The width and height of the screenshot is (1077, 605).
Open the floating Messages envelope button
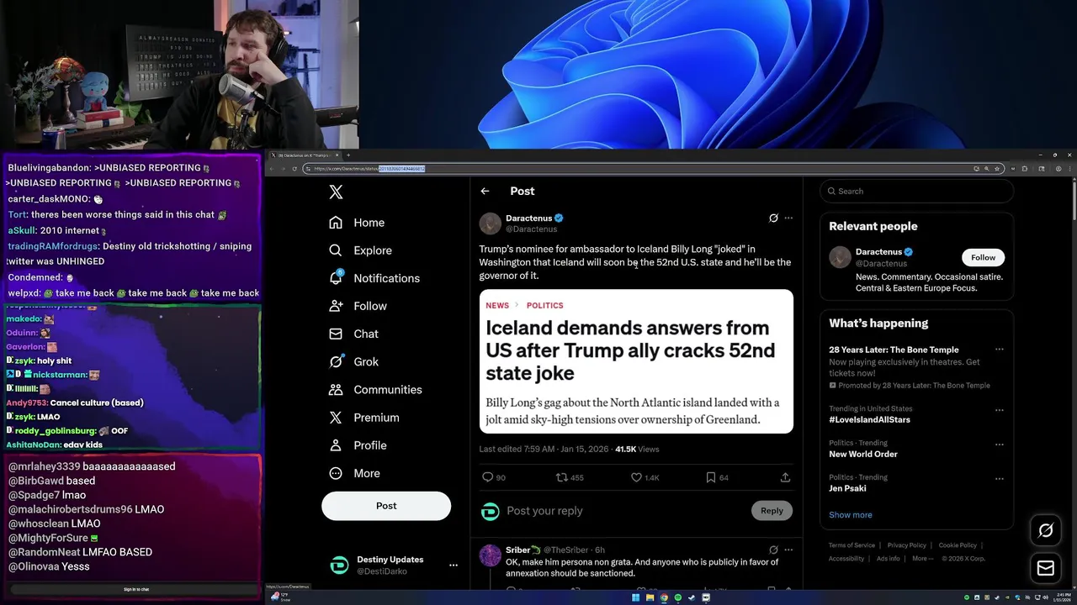[1046, 569]
